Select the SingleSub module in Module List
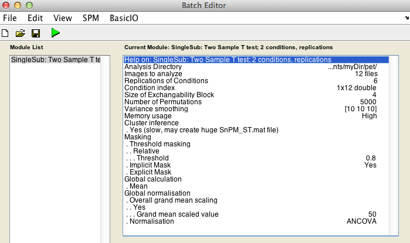The width and height of the screenshot is (410, 243). (x=56, y=60)
